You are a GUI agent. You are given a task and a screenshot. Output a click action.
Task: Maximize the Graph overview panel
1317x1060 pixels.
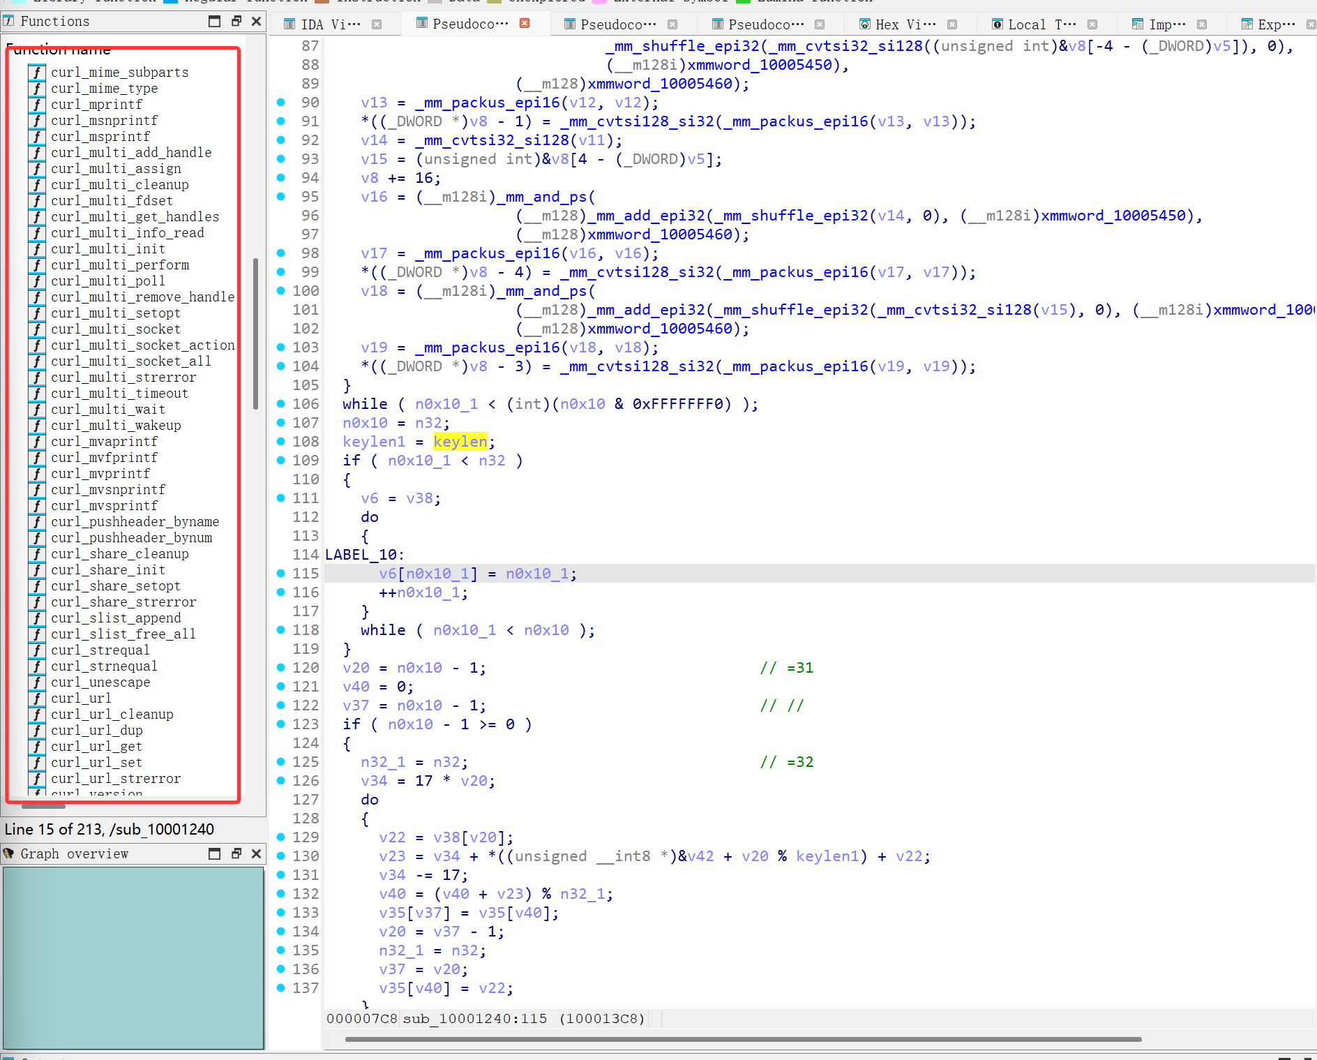click(215, 853)
